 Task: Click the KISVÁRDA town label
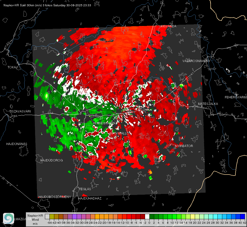coord(169,26)
